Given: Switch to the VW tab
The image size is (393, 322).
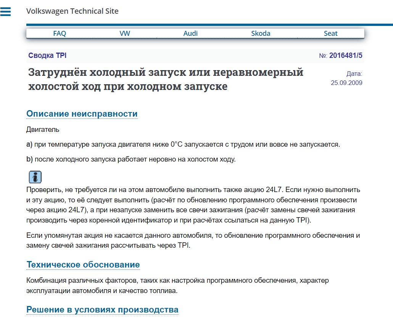Looking at the screenshot, I should [124, 33].
